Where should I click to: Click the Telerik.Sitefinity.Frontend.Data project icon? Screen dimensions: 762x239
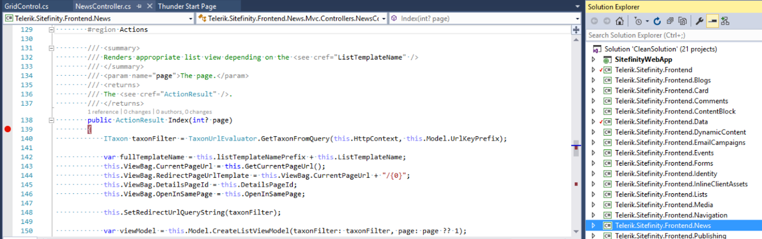click(607, 122)
